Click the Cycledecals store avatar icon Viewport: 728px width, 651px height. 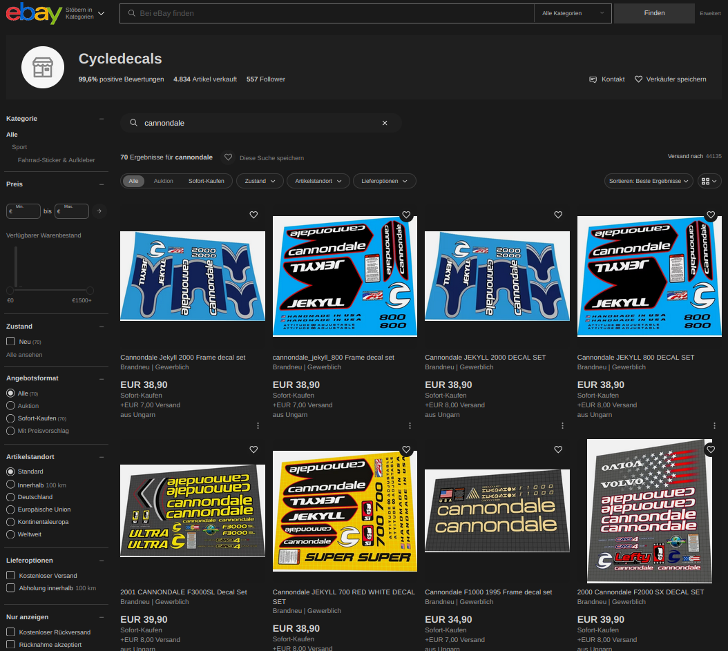tap(43, 67)
